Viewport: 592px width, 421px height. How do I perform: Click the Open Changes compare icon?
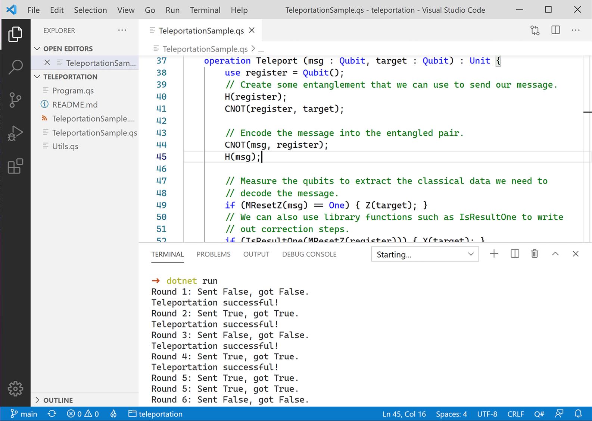(535, 31)
